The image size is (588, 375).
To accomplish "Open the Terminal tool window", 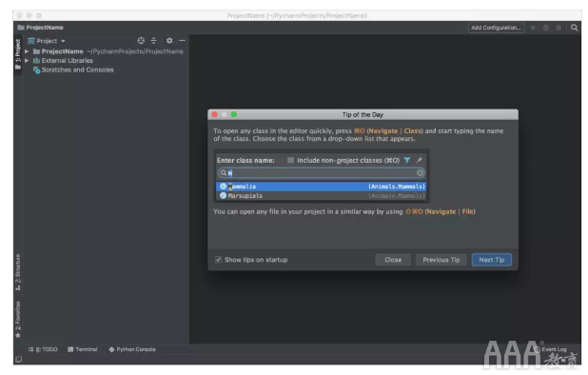I will (x=83, y=349).
